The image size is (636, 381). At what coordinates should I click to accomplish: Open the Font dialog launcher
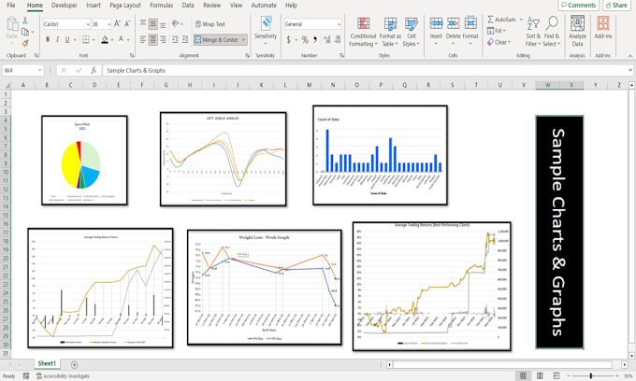(132, 55)
